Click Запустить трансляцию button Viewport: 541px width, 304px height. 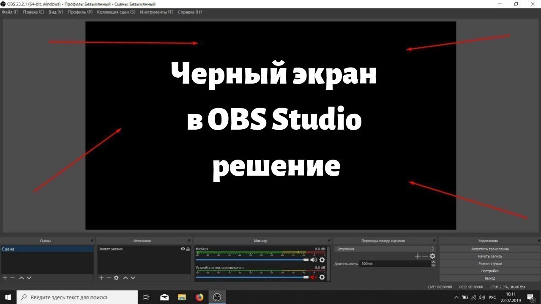490,249
